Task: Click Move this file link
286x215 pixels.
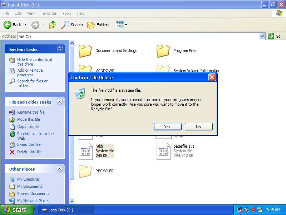Action: 29,119
